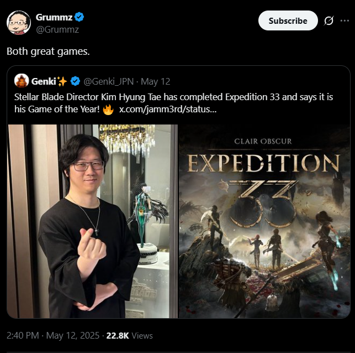
Task: Open the quoted post text by Genki
Action: (174, 103)
